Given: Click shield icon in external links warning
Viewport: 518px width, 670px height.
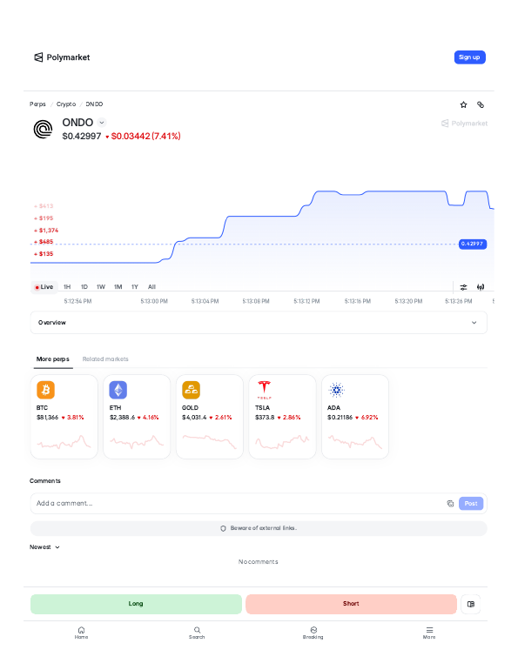Looking at the screenshot, I should [x=223, y=528].
